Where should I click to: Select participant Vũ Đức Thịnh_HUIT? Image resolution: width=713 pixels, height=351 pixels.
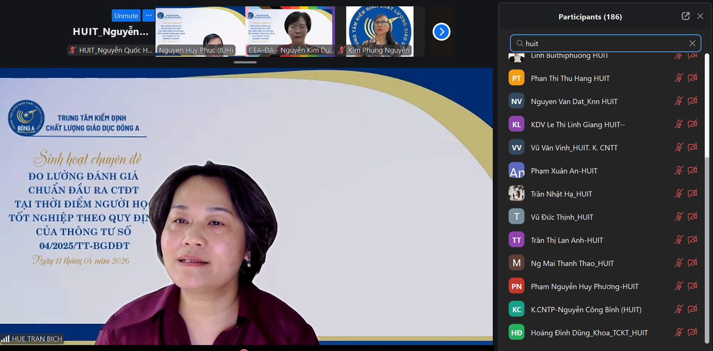pos(604,217)
